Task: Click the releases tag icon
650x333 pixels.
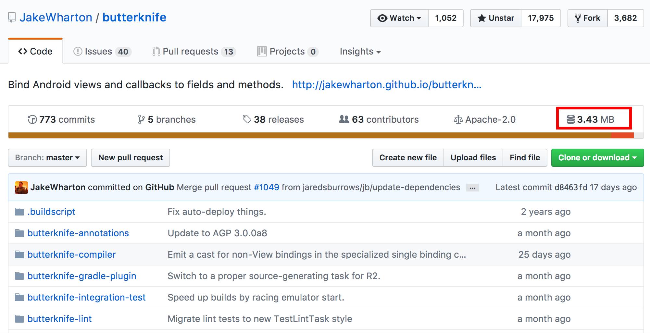Action: click(247, 119)
